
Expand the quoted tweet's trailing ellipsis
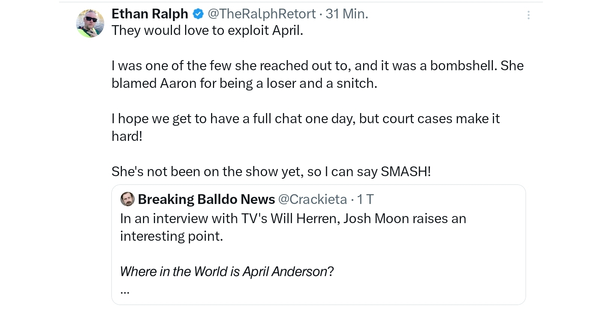pyautogui.click(x=125, y=291)
